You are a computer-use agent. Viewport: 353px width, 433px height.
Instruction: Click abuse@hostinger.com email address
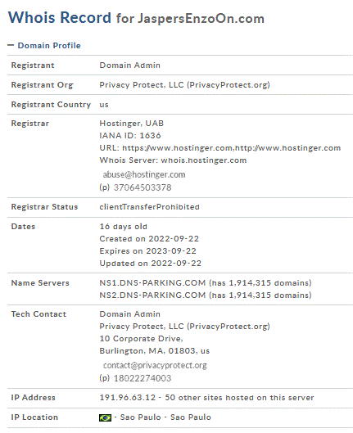[144, 174]
